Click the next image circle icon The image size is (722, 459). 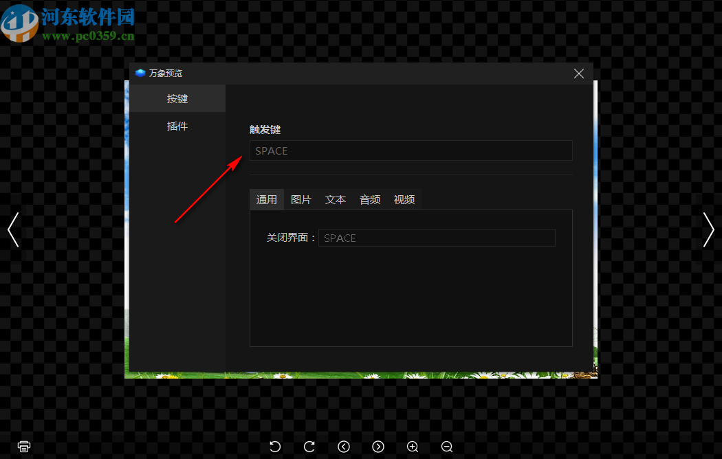point(378,447)
